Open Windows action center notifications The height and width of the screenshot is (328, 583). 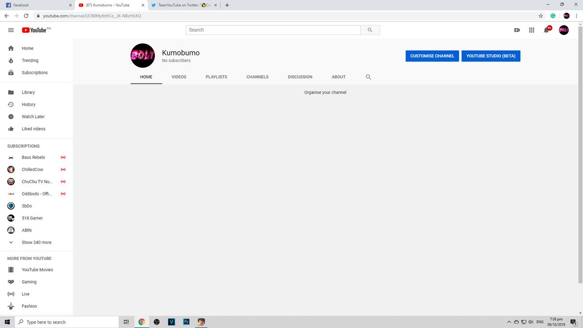click(573, 322)
